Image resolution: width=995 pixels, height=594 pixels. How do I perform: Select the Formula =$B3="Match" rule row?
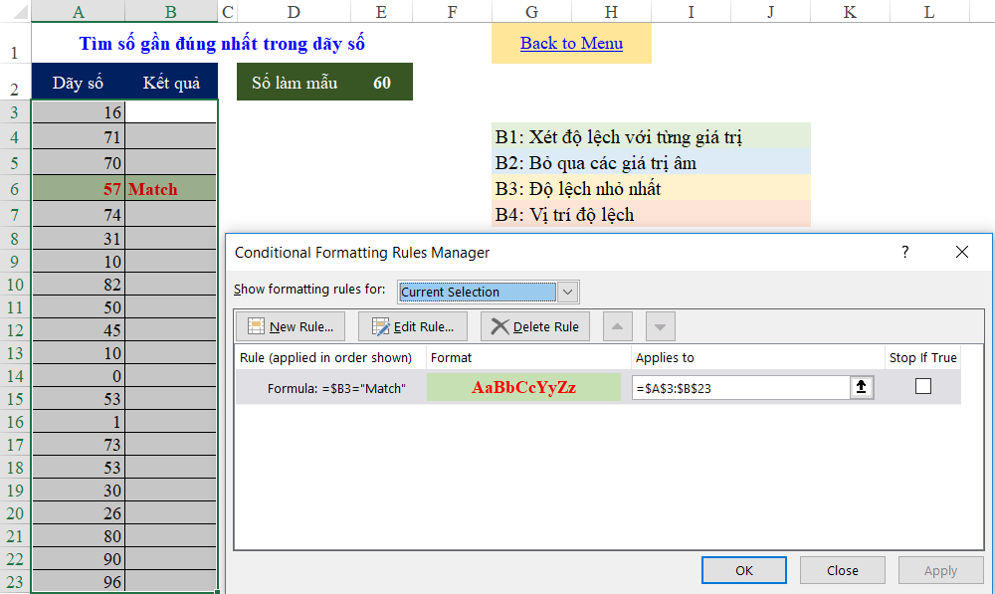(x=336, y=388)
